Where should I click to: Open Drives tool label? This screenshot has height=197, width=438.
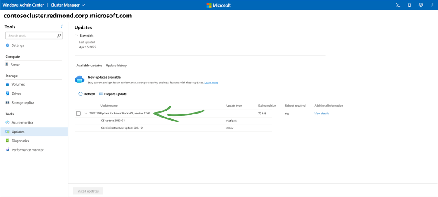[16, 93]
